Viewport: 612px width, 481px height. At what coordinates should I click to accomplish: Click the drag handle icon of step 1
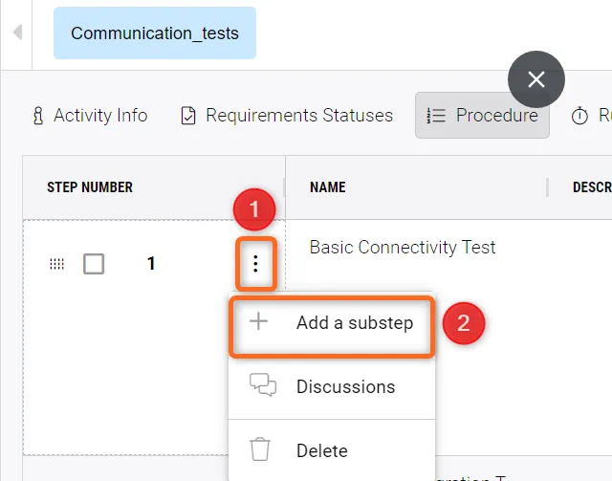tap(56, 264)
